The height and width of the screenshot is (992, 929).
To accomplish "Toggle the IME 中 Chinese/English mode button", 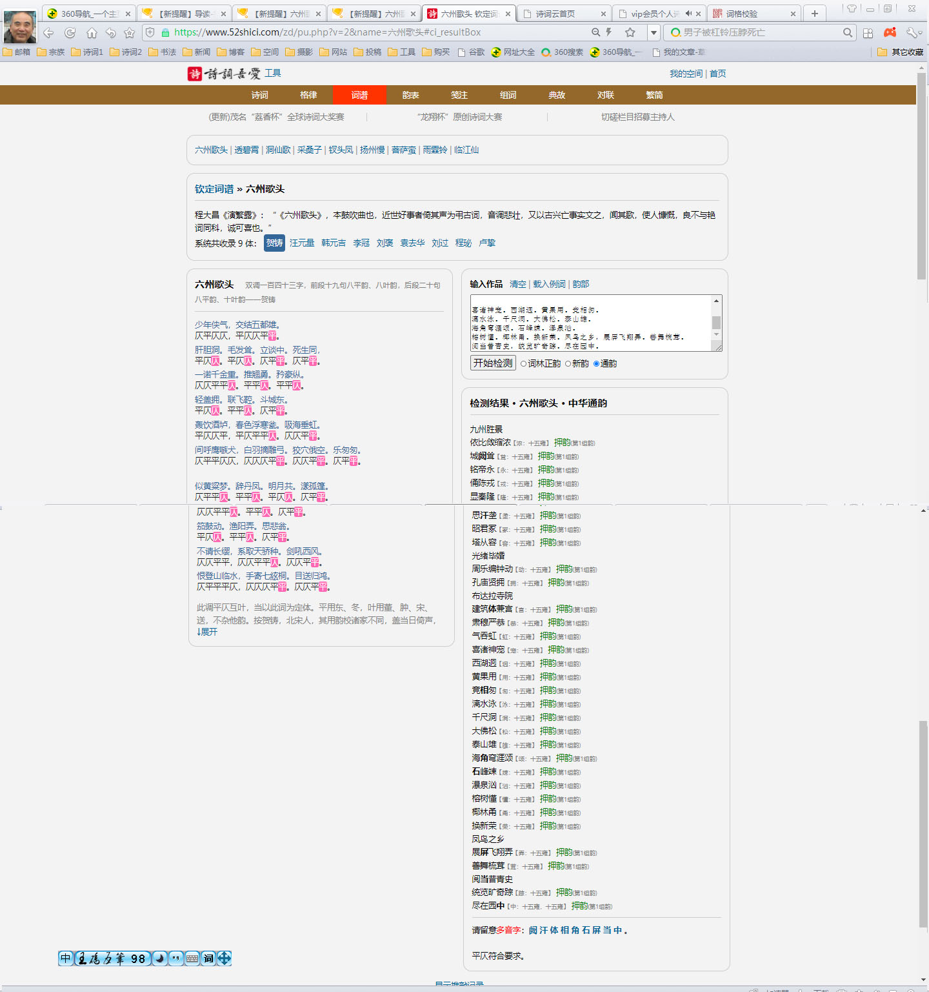I will (66, 958).
